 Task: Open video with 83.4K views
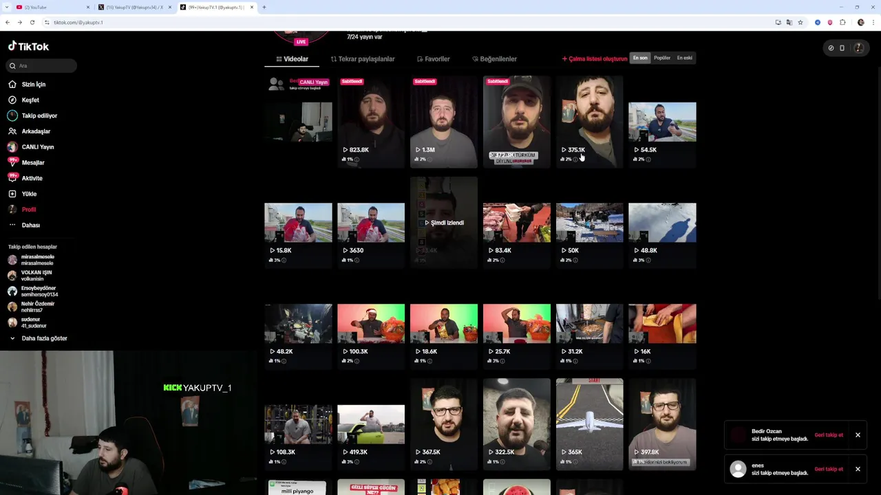click(517, 223)
